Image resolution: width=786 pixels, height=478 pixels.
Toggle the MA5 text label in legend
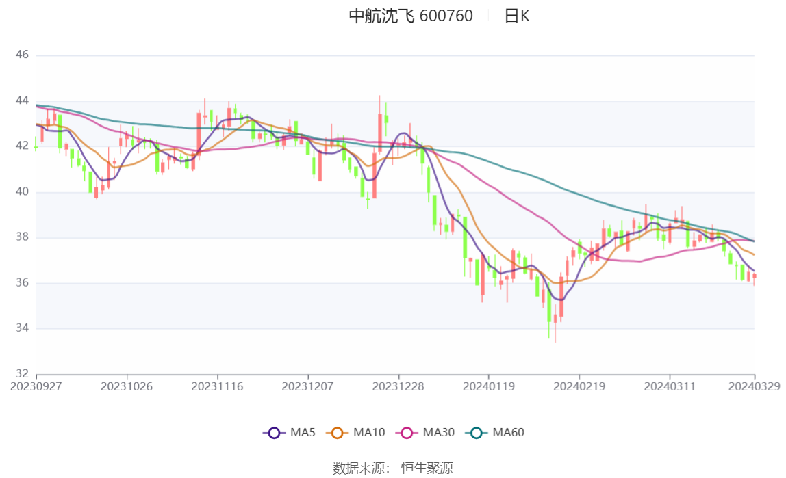(x=303, y=432)
